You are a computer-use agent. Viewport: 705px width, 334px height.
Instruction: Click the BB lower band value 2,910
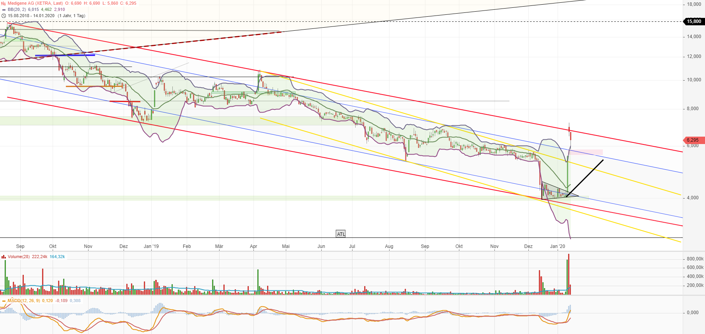click(60, 9)
